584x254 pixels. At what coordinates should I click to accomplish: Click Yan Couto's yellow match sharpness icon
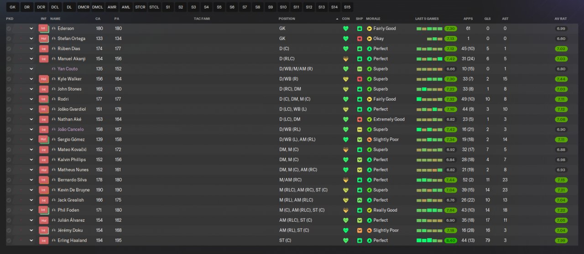click(x=360, y=69)
